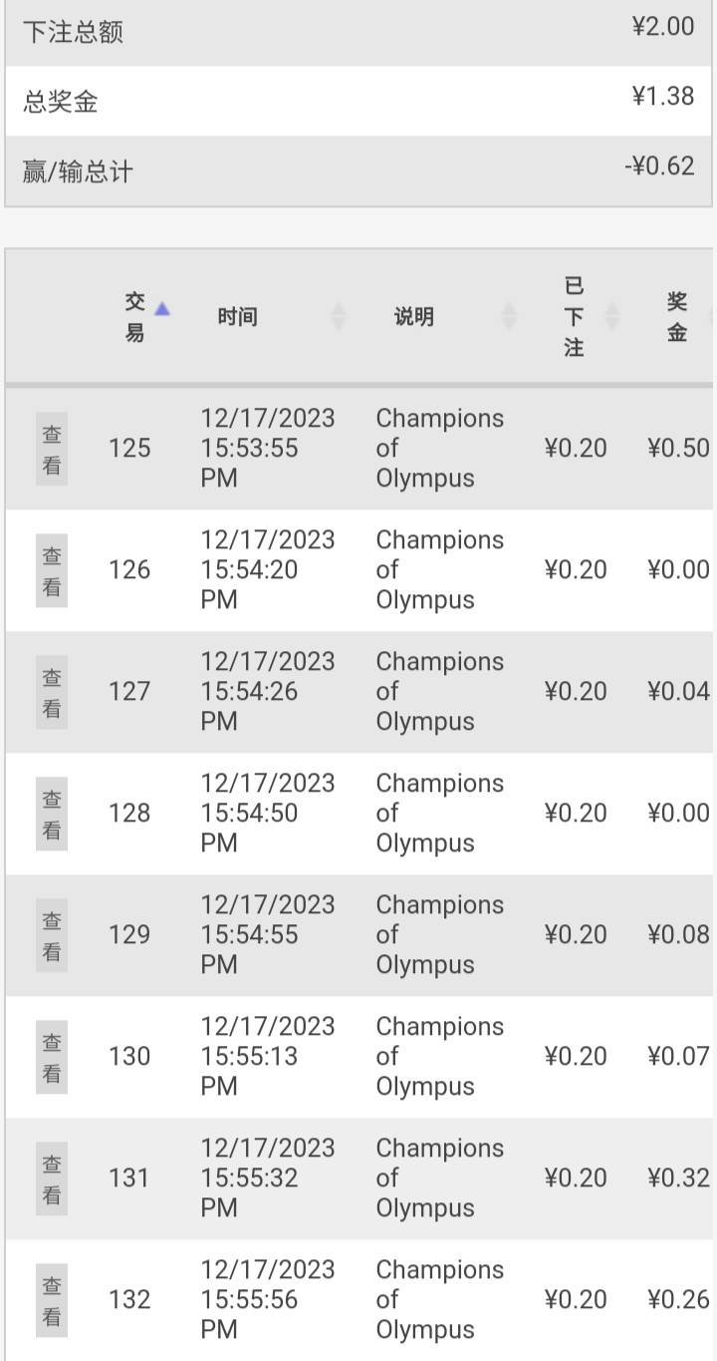Click the 说明 column header
The width and height of the screenshot is (717, 1361).
point(413,317)
